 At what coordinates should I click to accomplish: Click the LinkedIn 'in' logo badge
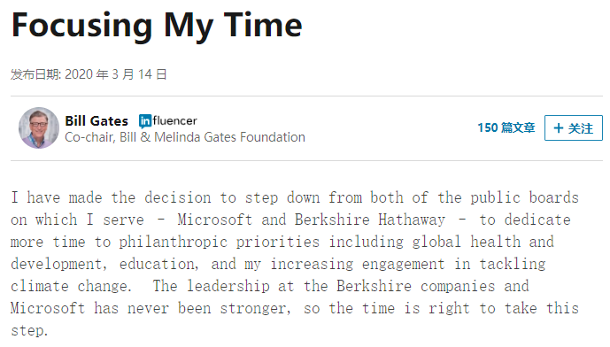[x=145, y=121]
